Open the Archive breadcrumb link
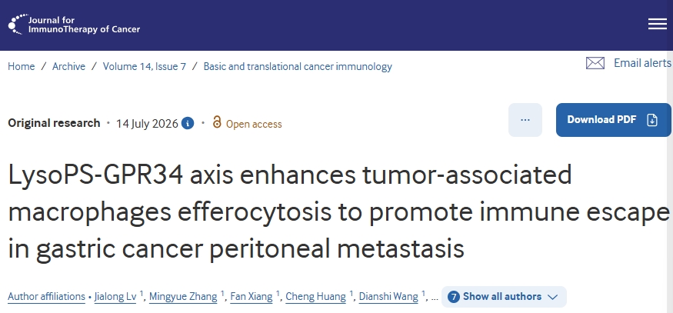 [x=68, y=67]
